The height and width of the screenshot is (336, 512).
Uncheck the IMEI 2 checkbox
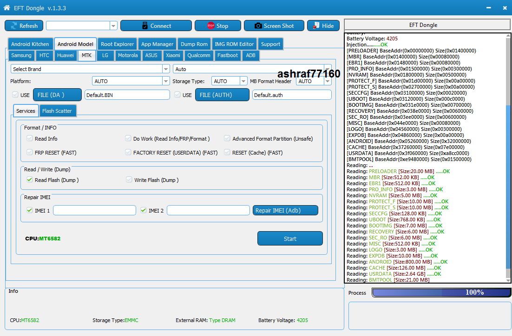[x=144, y=210]
